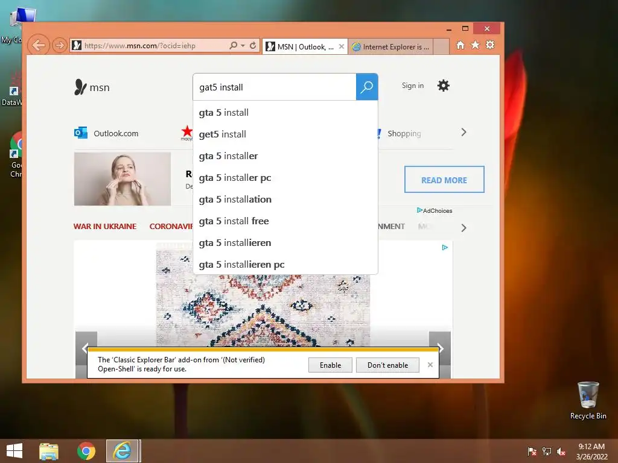Click the carousel previous arrow
618x463 pixels.
(x=86, y=348)
